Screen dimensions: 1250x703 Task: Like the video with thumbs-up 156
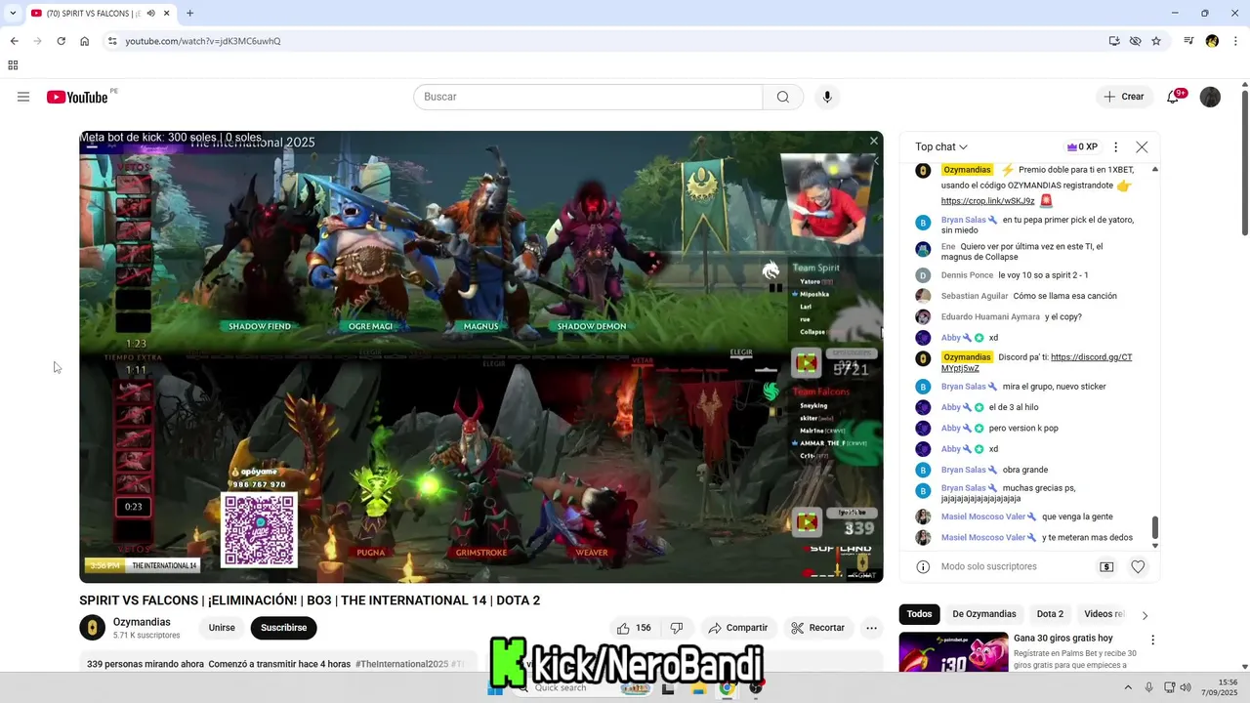click(x=633, y=628)
